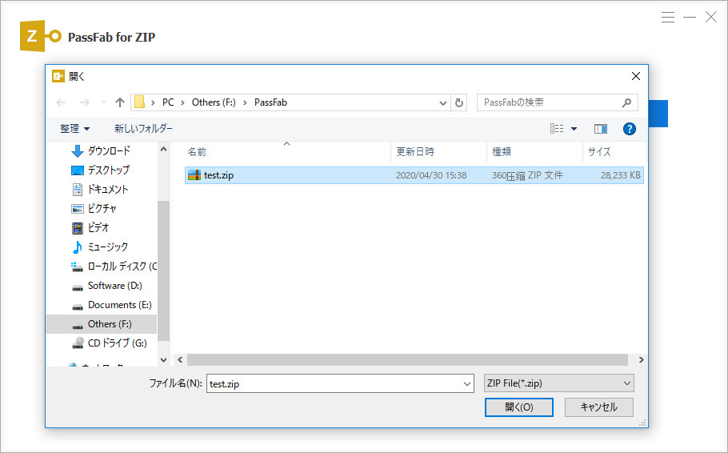This screenshot has height=453, width=728.
Task: Select PC in the address path
Action: coord(168,102)
